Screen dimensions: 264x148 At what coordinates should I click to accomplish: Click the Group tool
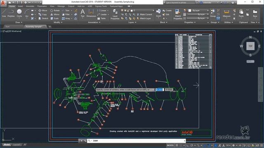213,13
